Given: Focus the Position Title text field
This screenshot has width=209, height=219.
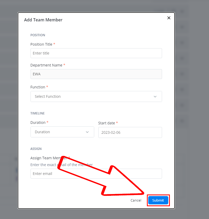Looking at the screenshot, I should pyautogui.click(x=96, y=53).
